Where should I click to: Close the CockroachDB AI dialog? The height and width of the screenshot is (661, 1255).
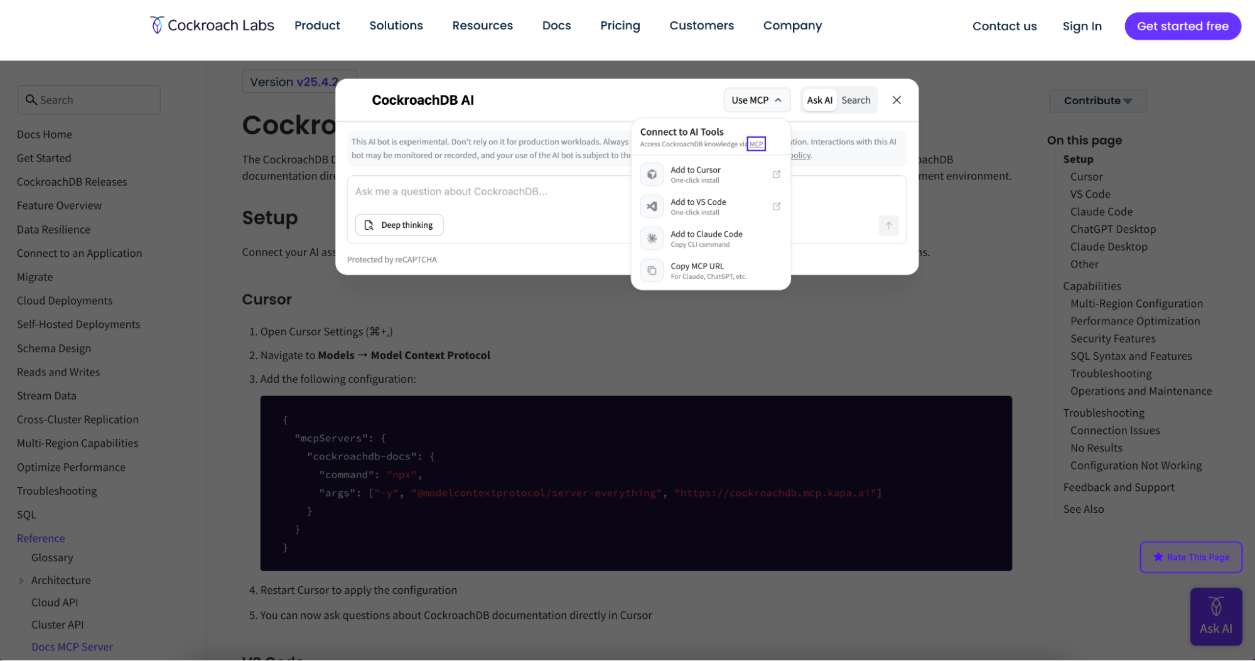[896, 100]
